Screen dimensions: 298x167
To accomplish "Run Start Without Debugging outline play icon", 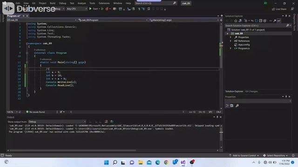I will click(x=102, y=9).
